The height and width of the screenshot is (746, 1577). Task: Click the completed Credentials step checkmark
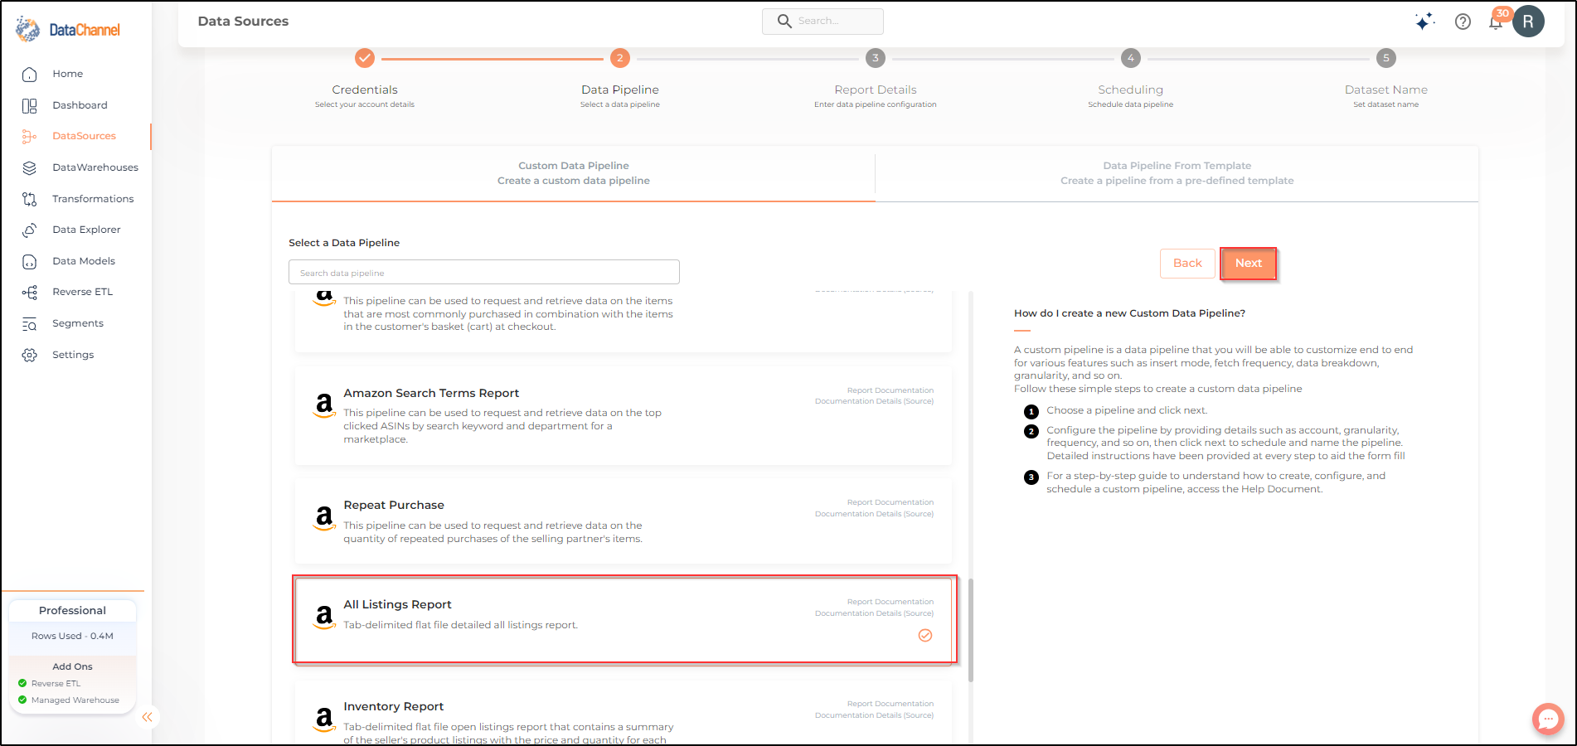point(365,58)
